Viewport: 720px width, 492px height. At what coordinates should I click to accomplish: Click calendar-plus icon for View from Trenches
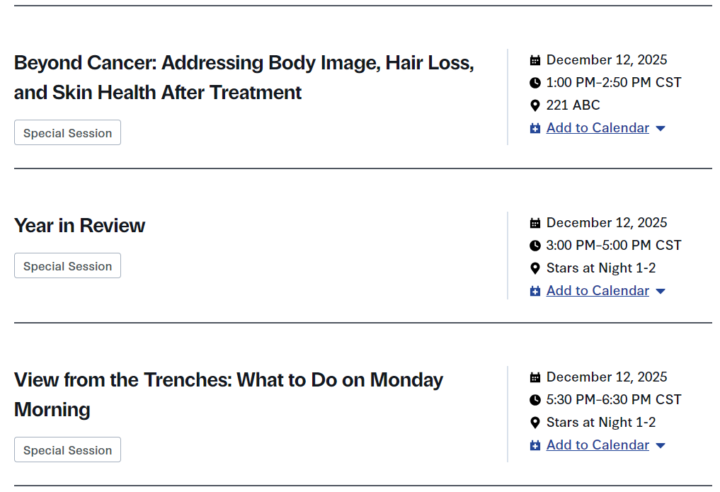(535, 445)
